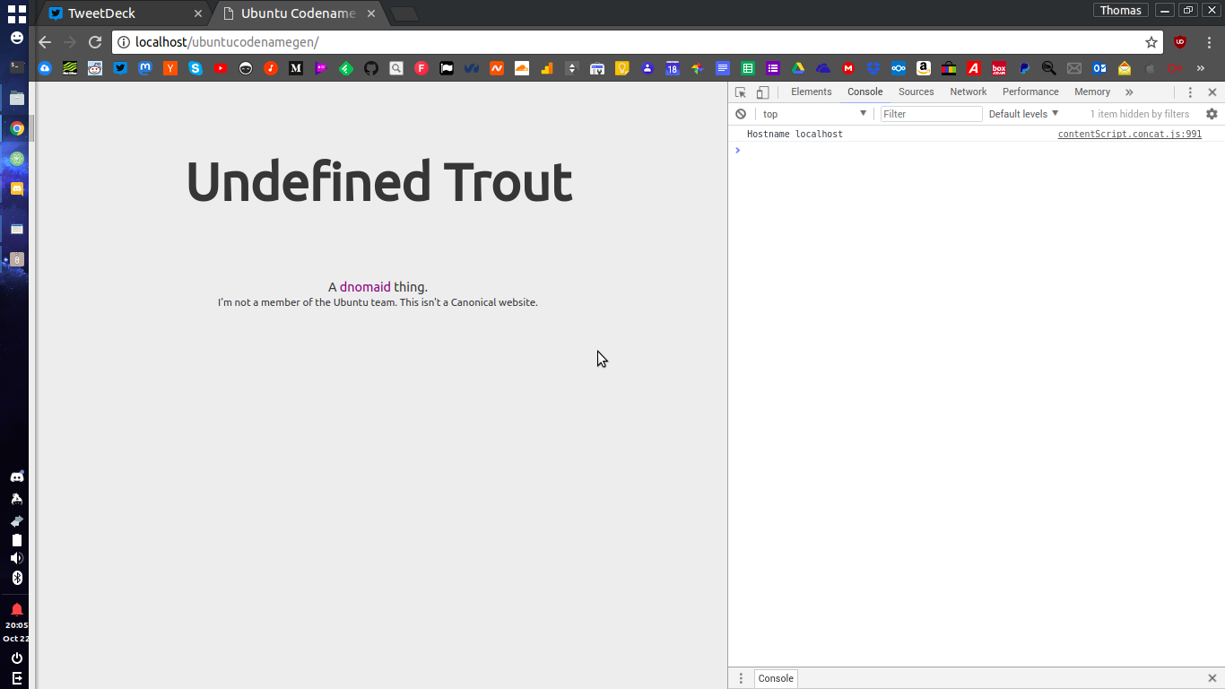Open the Skype bookmark icon
Image resolution: width=1225 pixels, height=689 pixels.
tap(195, 68)
